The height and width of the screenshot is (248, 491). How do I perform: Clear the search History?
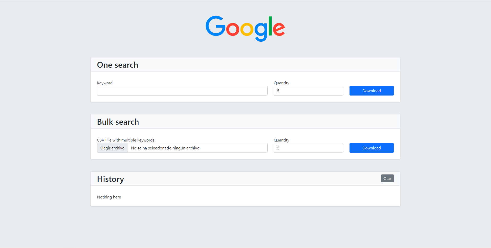click(x=387, y=179)
